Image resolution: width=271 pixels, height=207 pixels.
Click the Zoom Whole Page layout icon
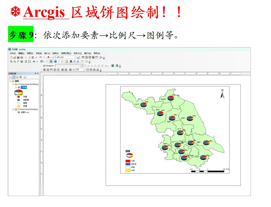pos(55,70)
